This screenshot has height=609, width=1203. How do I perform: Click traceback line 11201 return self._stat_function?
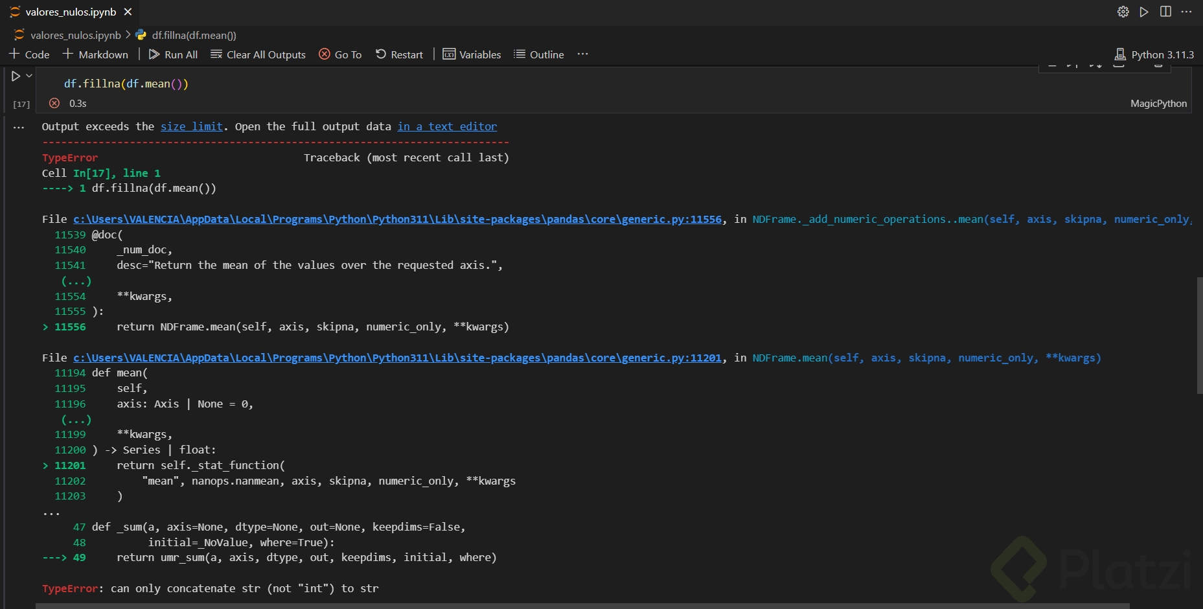(201, 465)
